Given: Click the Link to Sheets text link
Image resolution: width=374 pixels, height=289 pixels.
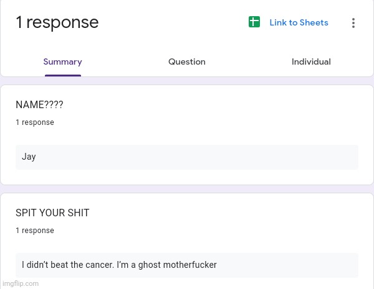Looking at the screenshot, I should tap(299, 22).
